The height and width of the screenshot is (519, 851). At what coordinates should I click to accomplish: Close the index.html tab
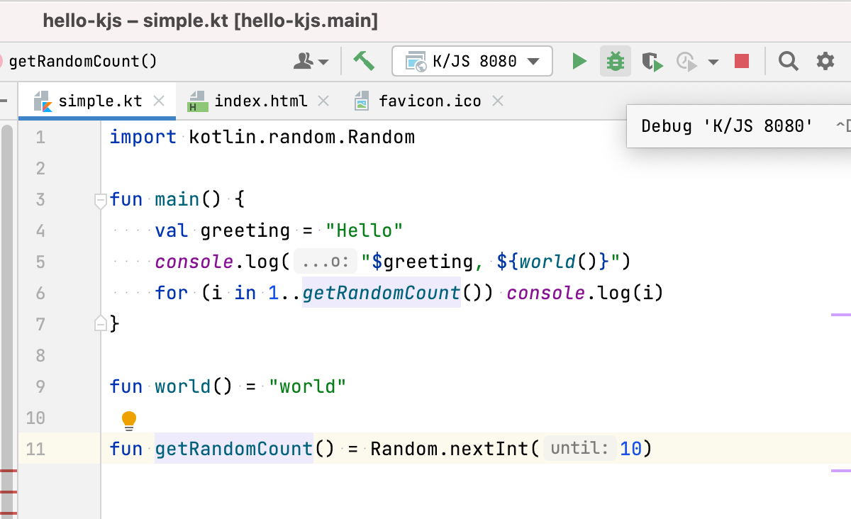click(323, 101)
